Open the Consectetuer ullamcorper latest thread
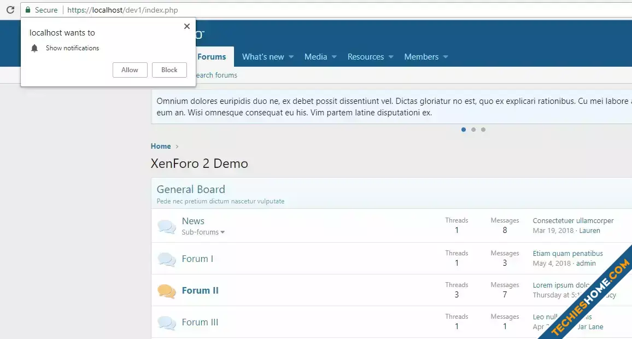Viewport: 632px width, 339px height. 573,220
